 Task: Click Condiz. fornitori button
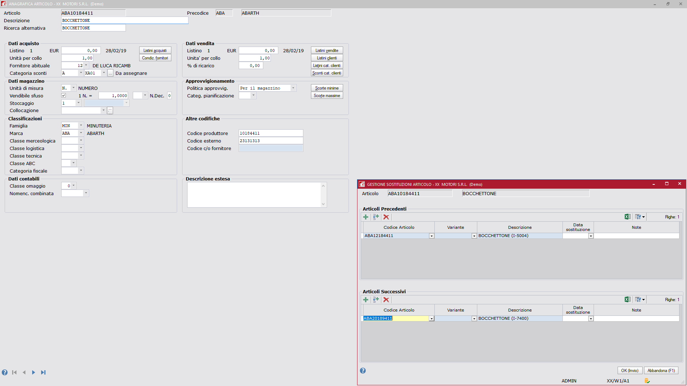[x=155, y=58]
